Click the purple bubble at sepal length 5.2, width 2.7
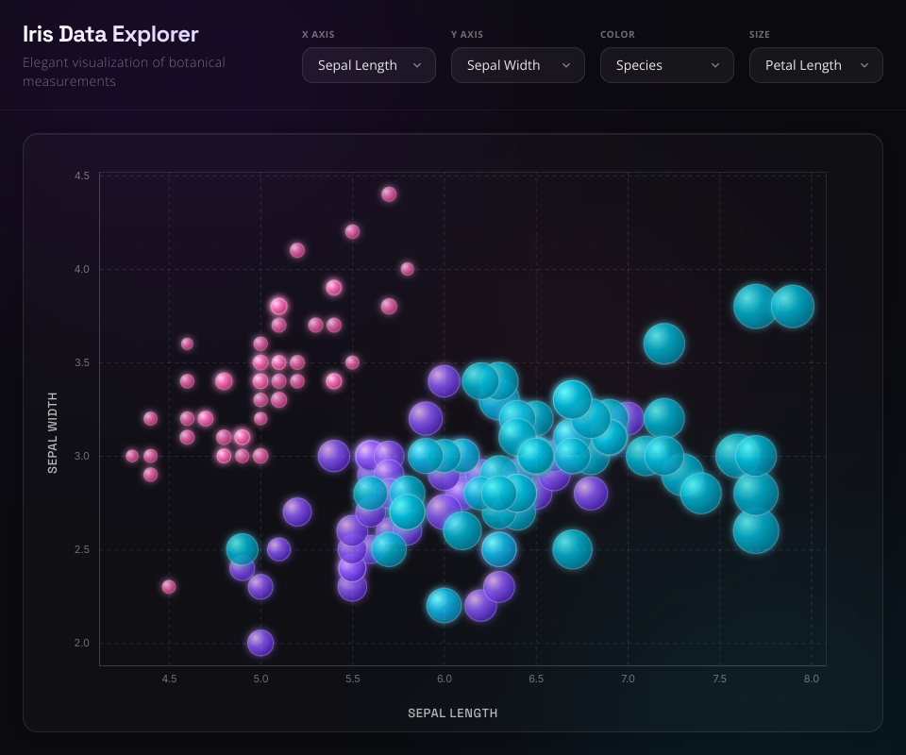Screen dimensions: 906x755 (x=297, y=512)
